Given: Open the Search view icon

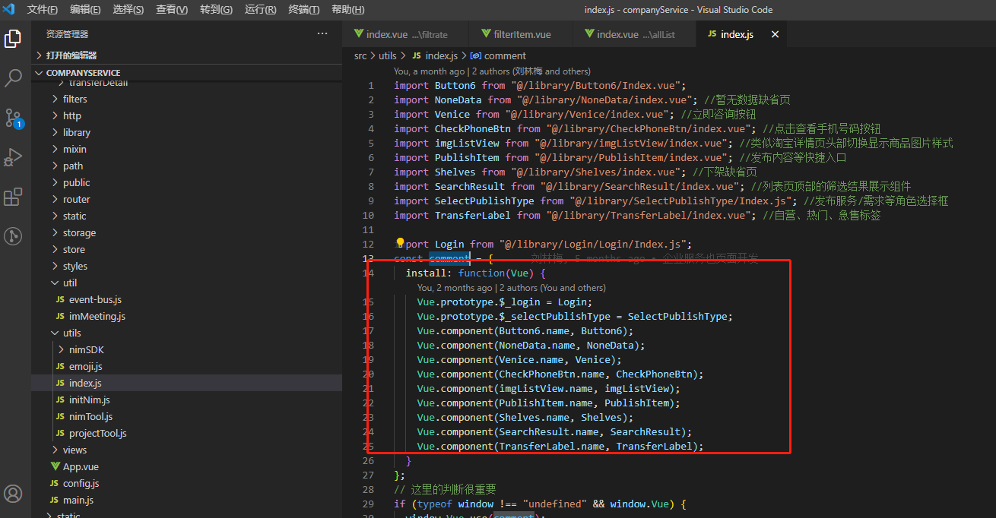Looking at the screenshot, I should (13, 77).
